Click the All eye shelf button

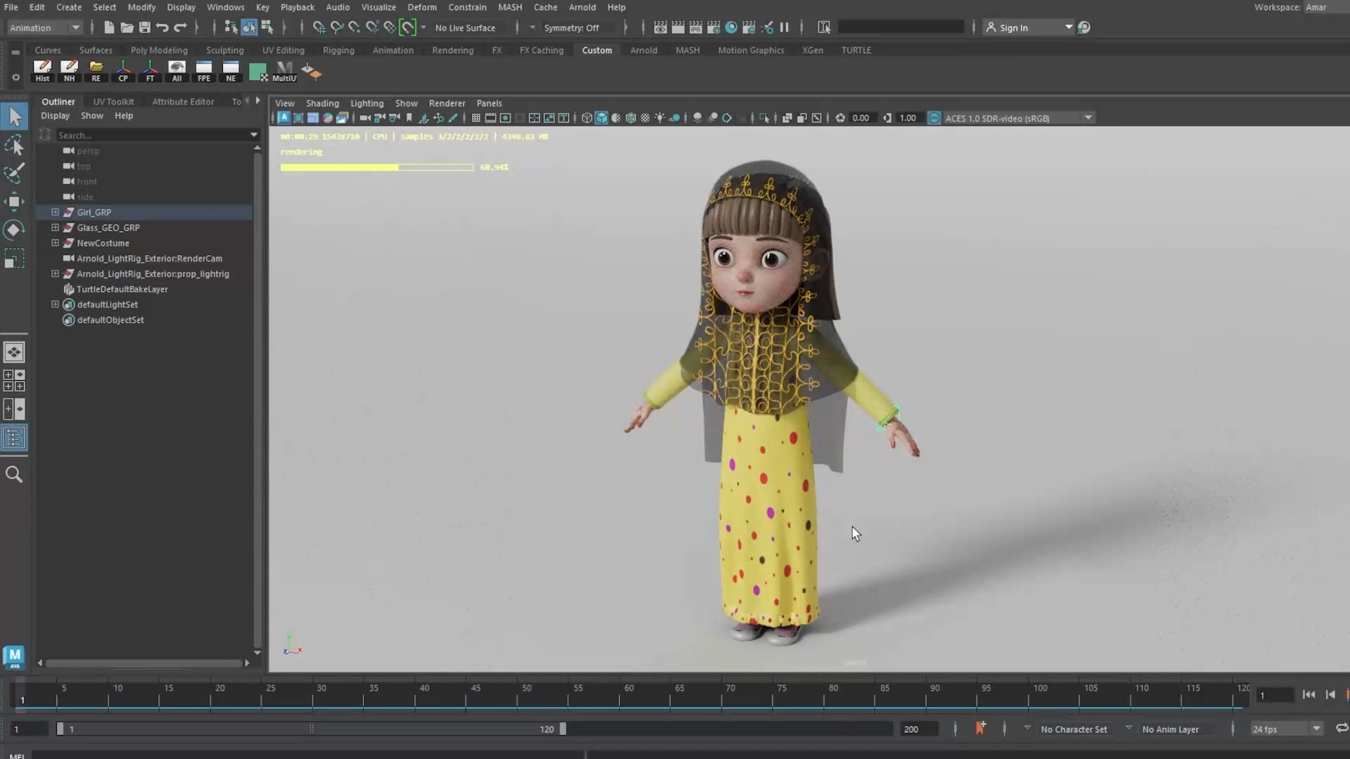[177, 71]
